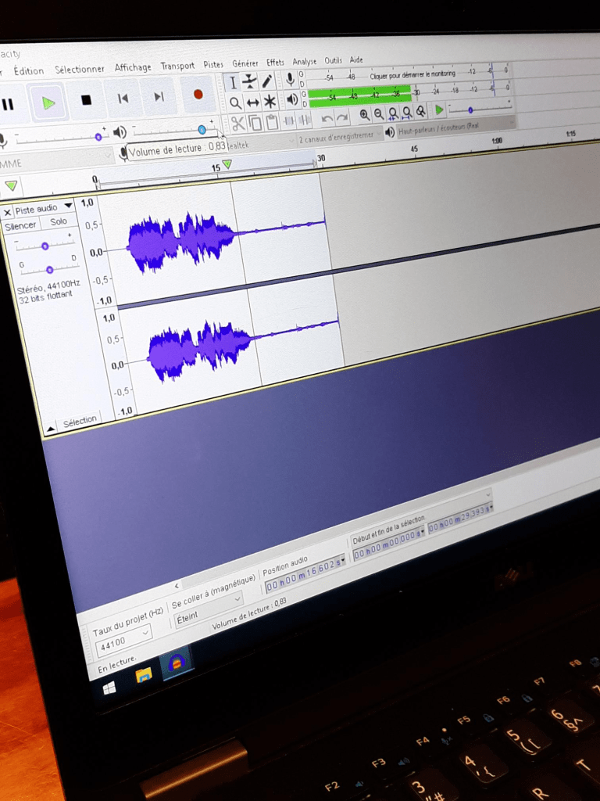
Task: Toggle Silencer on the audio track
Action: tap(21, 226)
